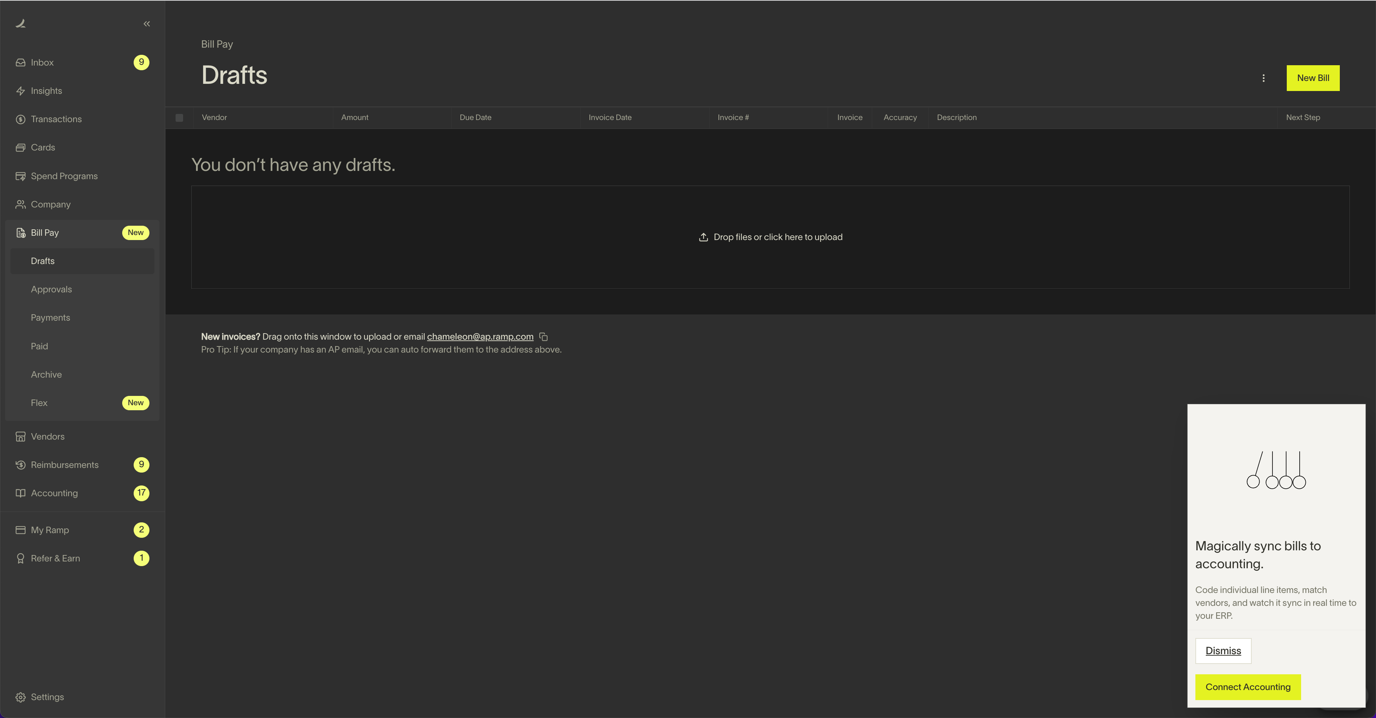Screen dimensions: 1376x718
Task: Click the upload arrow icon
Action: pyautogui.click(x=703, y=237)
